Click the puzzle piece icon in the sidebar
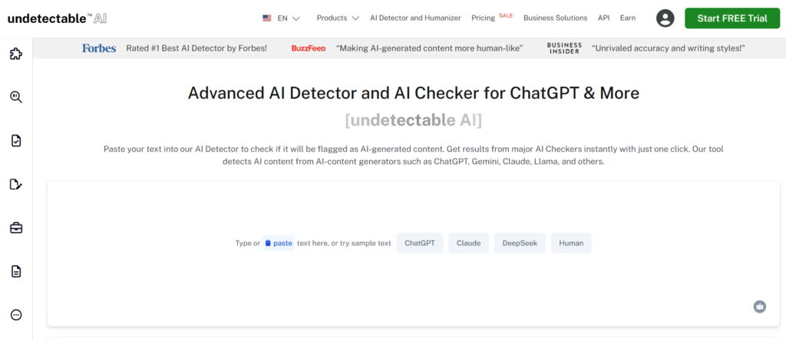The height and width of the screenshot is (341, 786). click(x=15, y=54)
